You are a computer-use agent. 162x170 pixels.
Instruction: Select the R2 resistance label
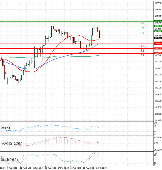coord(142,28)
